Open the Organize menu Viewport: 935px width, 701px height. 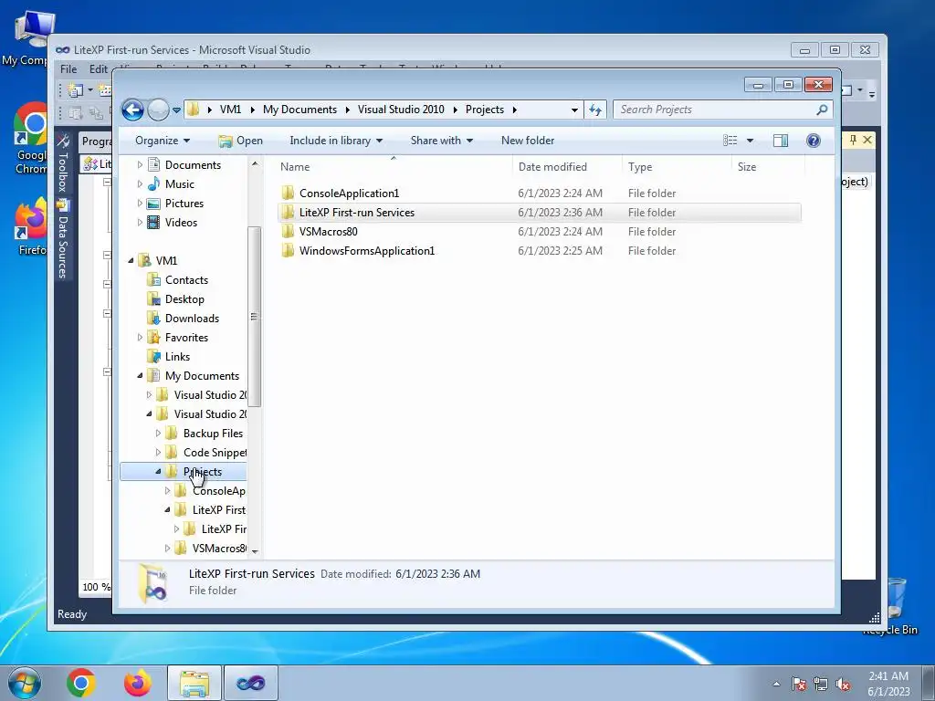(163, 141)
